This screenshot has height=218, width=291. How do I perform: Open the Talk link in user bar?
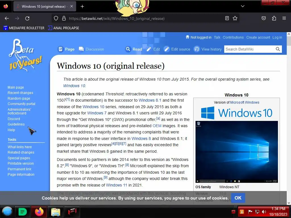tap(217, 37)
